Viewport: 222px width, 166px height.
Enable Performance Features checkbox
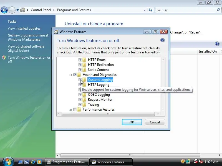pyautogui.click(x=75, y=109)
